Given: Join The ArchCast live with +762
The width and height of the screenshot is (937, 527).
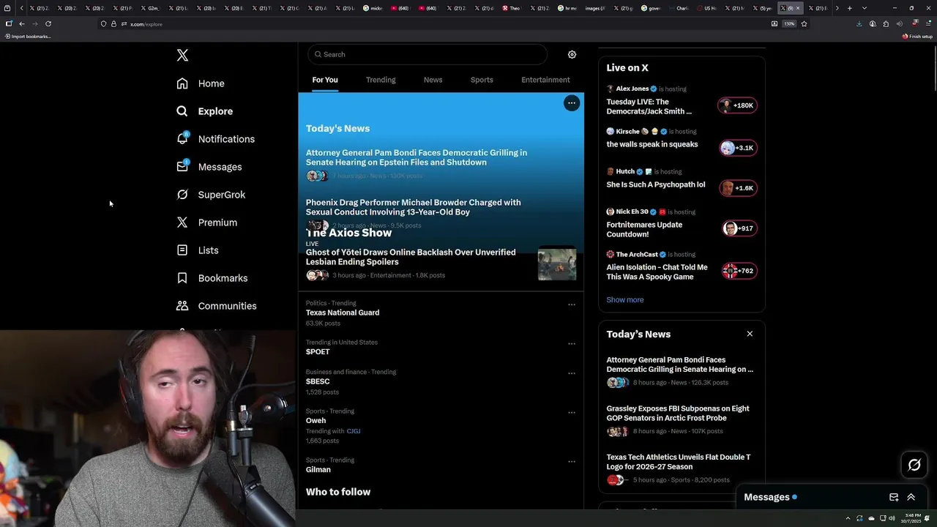Looking at the screenshot, I should pos(739,271).
